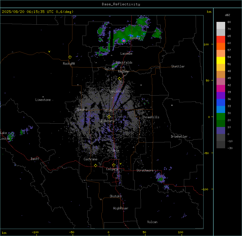Click the Lacombe city label
The width and height of the screenshot is (242, 236).
point(126,54)
